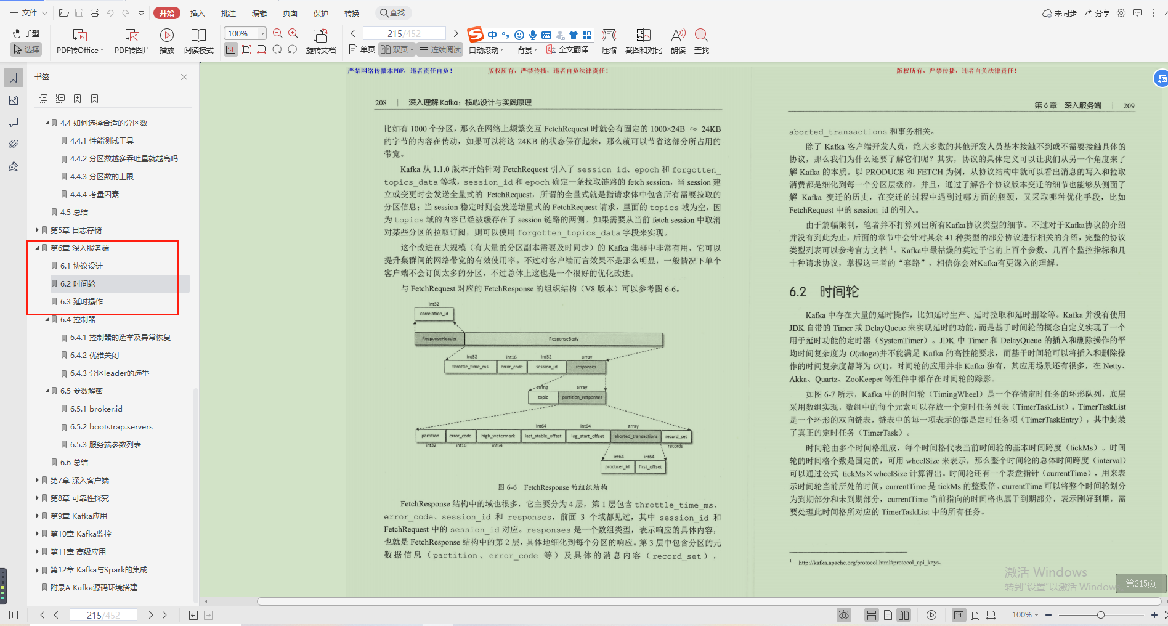Expand the 第7章 深入客户端 chapter

pos(37,481)
